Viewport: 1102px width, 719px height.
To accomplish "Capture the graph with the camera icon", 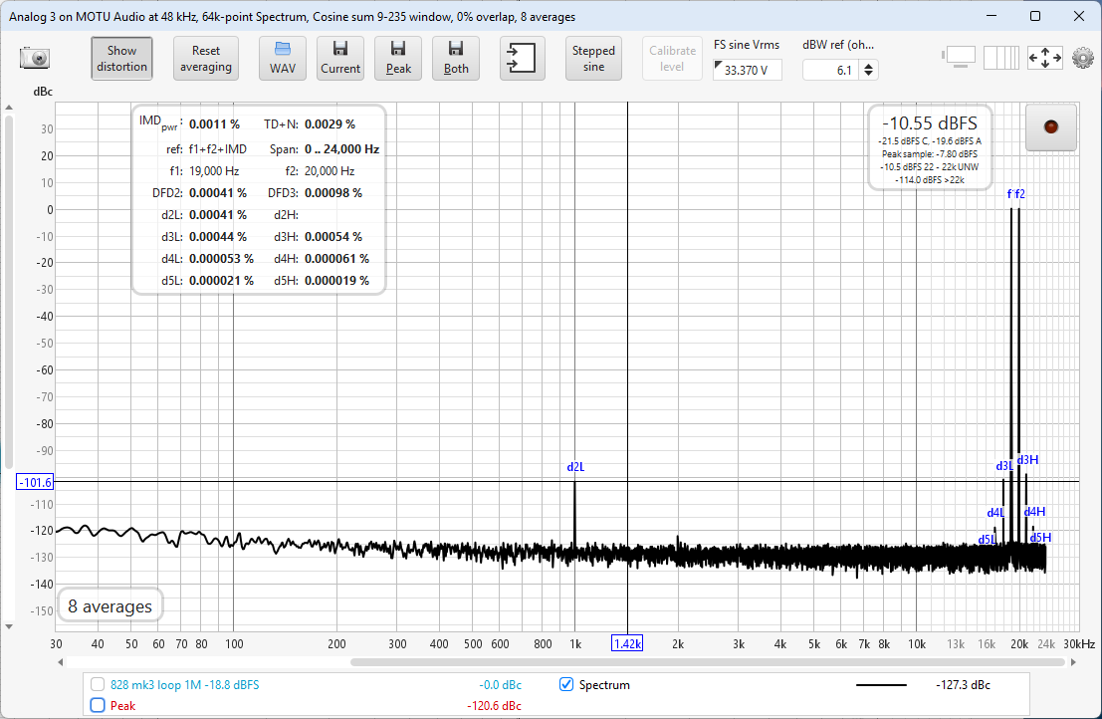I will pyautogui.click(x=35, y=59).
